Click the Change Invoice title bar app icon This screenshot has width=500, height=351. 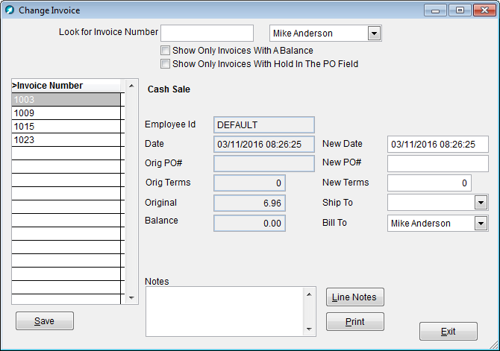point(10,10)
